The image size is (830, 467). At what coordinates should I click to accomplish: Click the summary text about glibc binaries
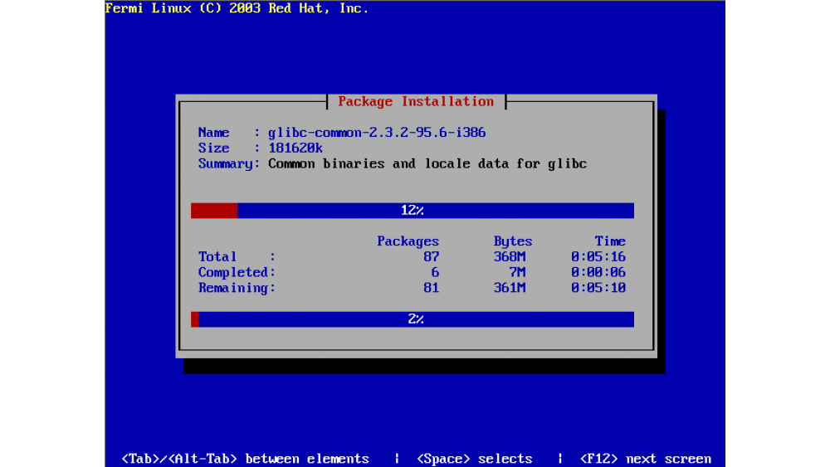click(x=427, y=164)
